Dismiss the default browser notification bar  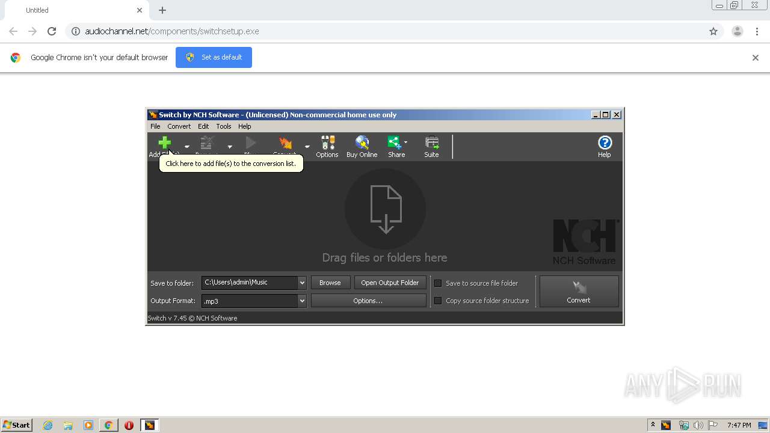(x=756, y=58)
